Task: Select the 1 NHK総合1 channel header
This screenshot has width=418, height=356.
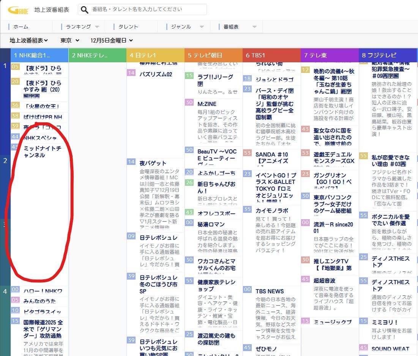Action: (x=39, y=55)
